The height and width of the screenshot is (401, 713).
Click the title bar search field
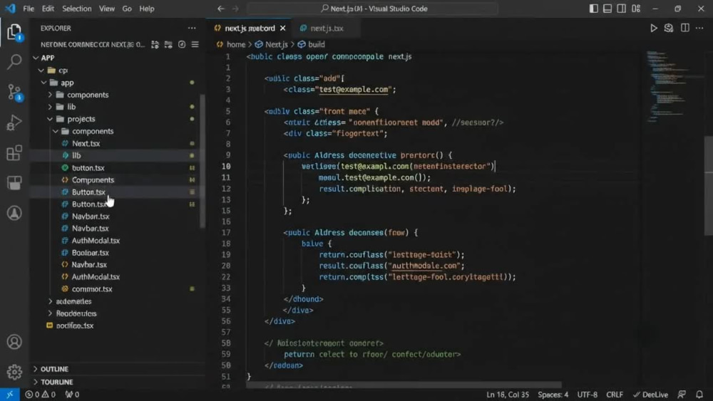pyautogui.click(x=373, y=9)
